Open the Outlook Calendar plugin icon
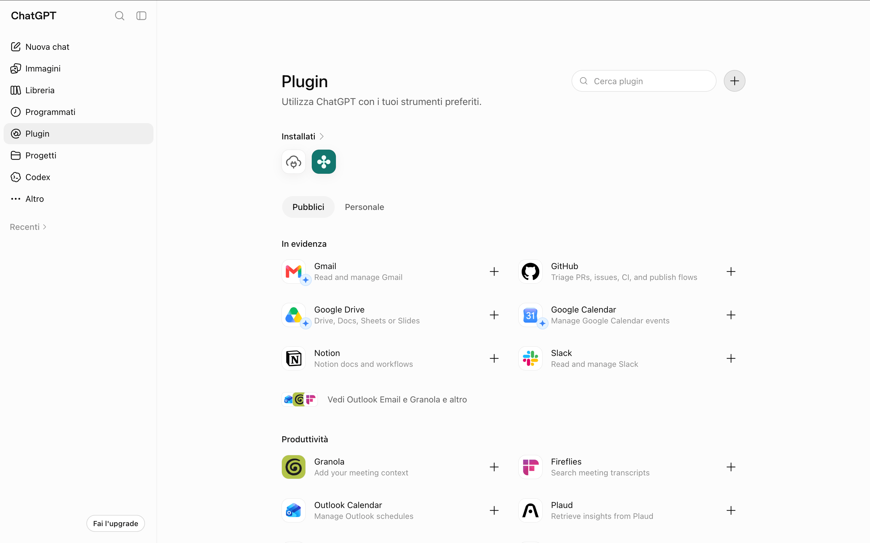 [x=294, y=510]
